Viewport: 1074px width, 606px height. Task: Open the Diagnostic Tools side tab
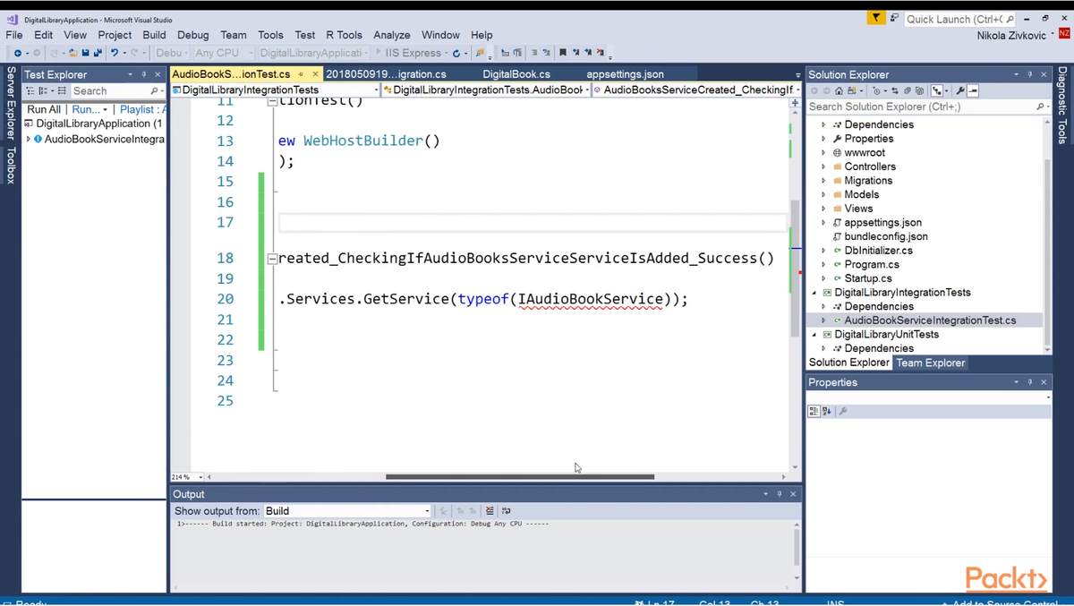click(1062, 105)
